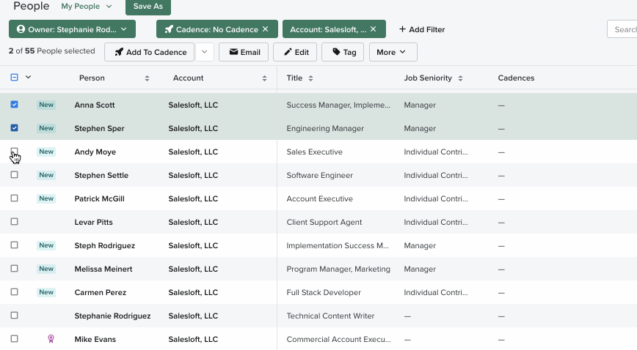Click the rocket icon in Cadence filter
Image resolution: width=637 pixels, height=350 pixels.
click(x=169, y=29)
